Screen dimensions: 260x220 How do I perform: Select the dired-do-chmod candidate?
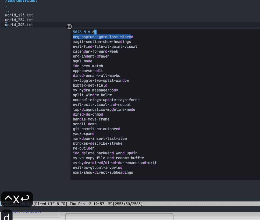click(88, 114)
